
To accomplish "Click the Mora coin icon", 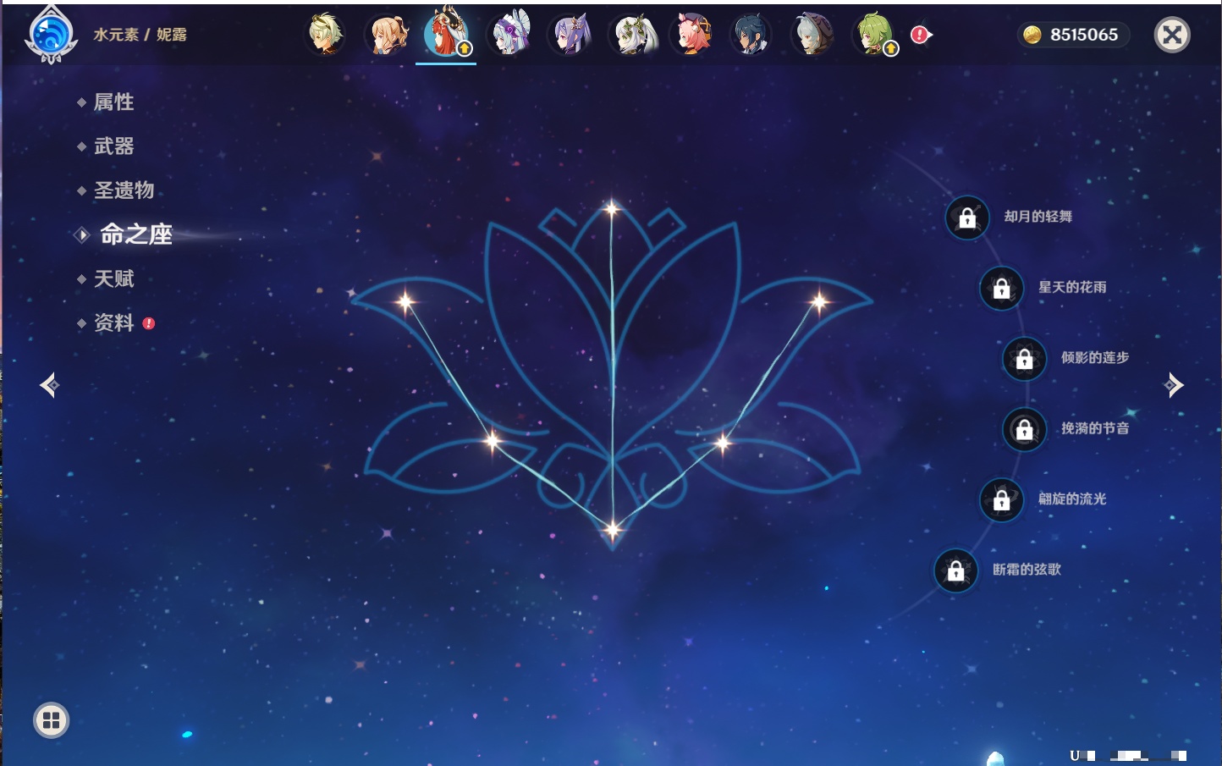I will pyautogui.click(x=1032, y=35).
